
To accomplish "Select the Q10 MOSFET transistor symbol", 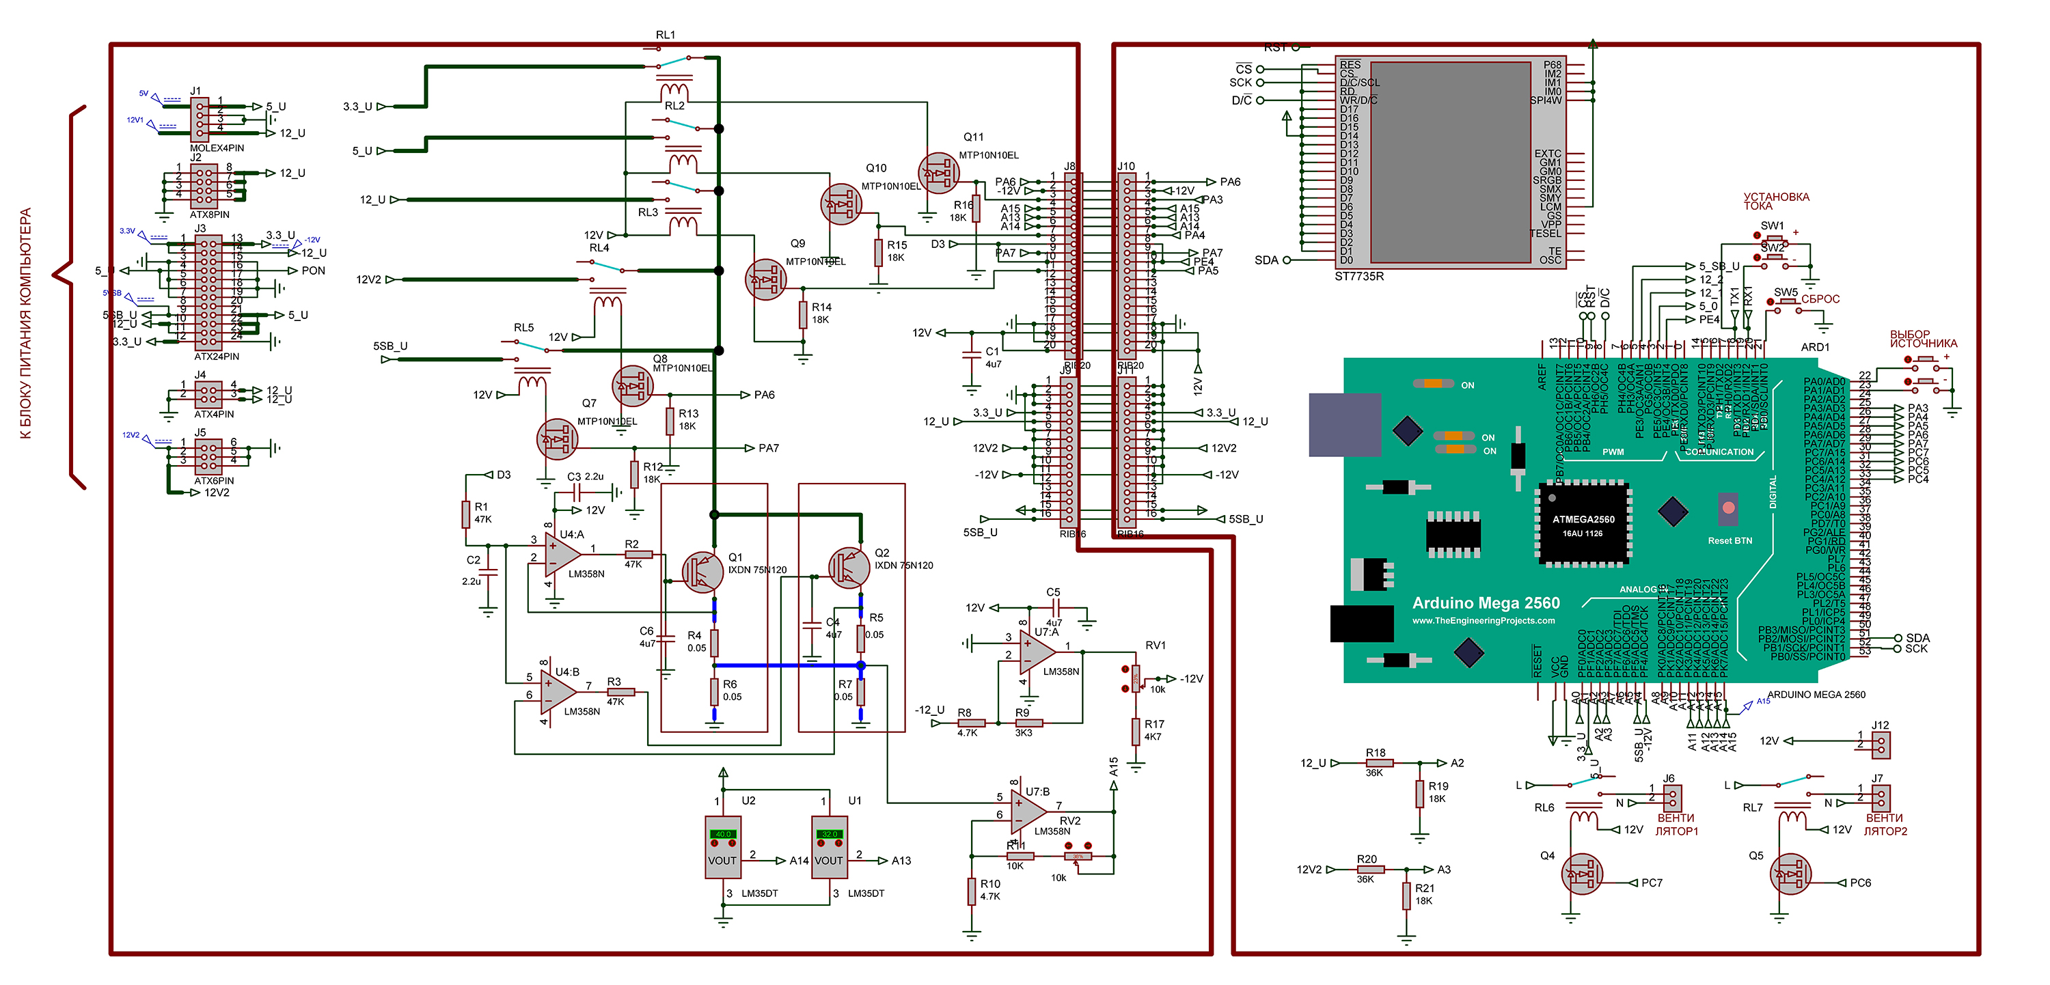I will pyautogui.click(x=841, y=204).
